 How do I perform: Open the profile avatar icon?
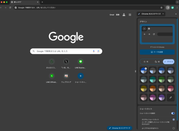pyautogui.click(x=173, y=8)
